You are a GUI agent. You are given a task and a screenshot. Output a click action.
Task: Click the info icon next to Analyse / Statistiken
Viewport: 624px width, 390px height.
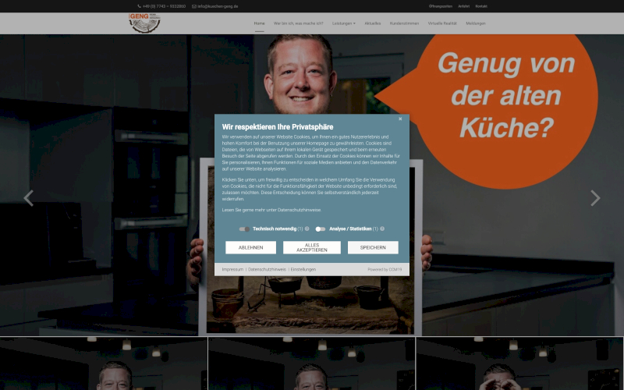[382, 229]
